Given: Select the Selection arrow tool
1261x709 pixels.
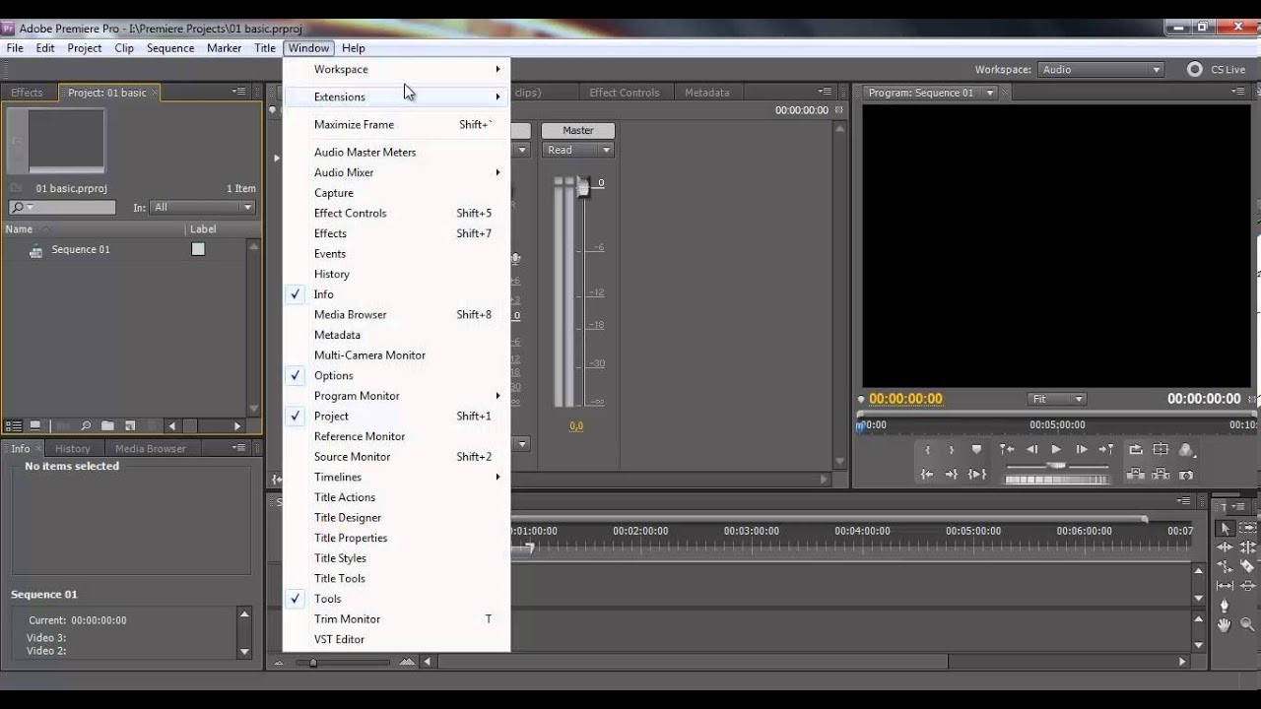Looking at the screenshot, I should point(1226,529).
